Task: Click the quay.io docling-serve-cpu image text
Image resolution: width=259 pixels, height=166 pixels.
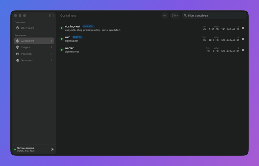Action: tap(93, 30)
